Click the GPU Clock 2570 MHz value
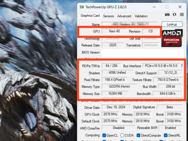Image resolution: width=188 pixels, height=141 pixels. click(110, 114)
